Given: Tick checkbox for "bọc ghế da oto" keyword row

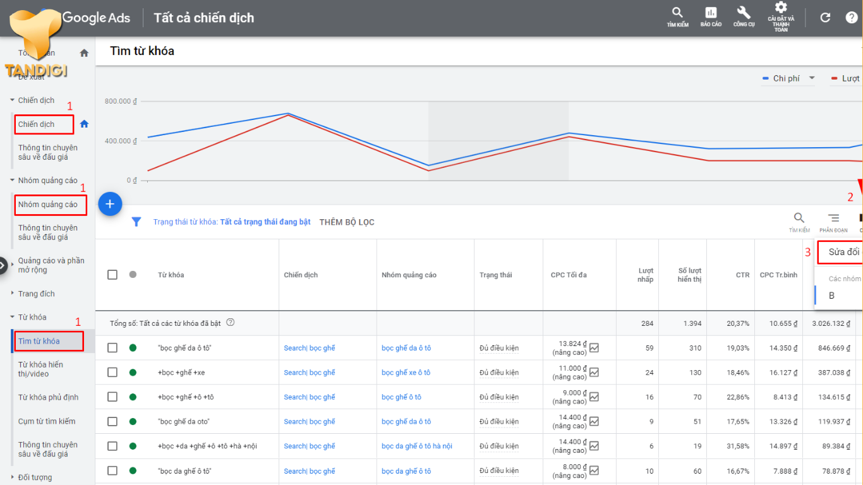Looking at the screenshot, I should point(112,422).
